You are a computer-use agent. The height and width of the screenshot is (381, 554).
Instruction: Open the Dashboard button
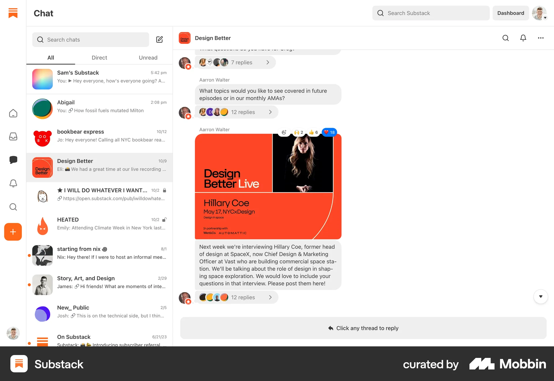point(510,13)
